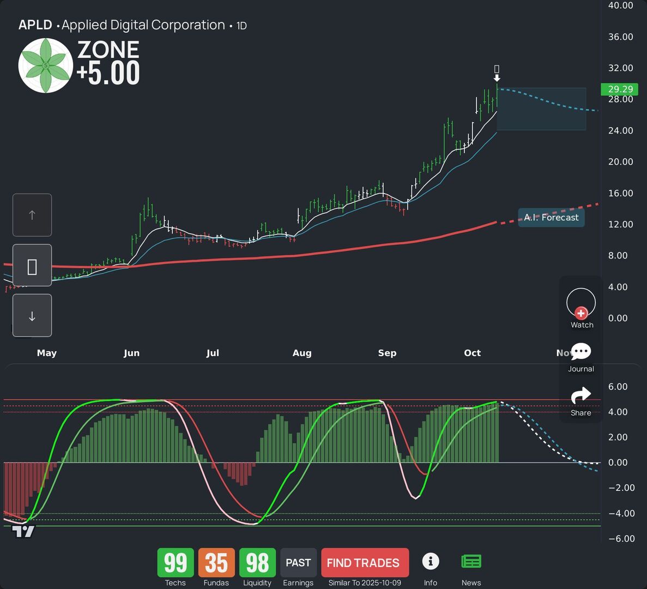This screenshot has height=589, width=647.
Task: Click the Oct month label on time axis
Action: point(473,353)
